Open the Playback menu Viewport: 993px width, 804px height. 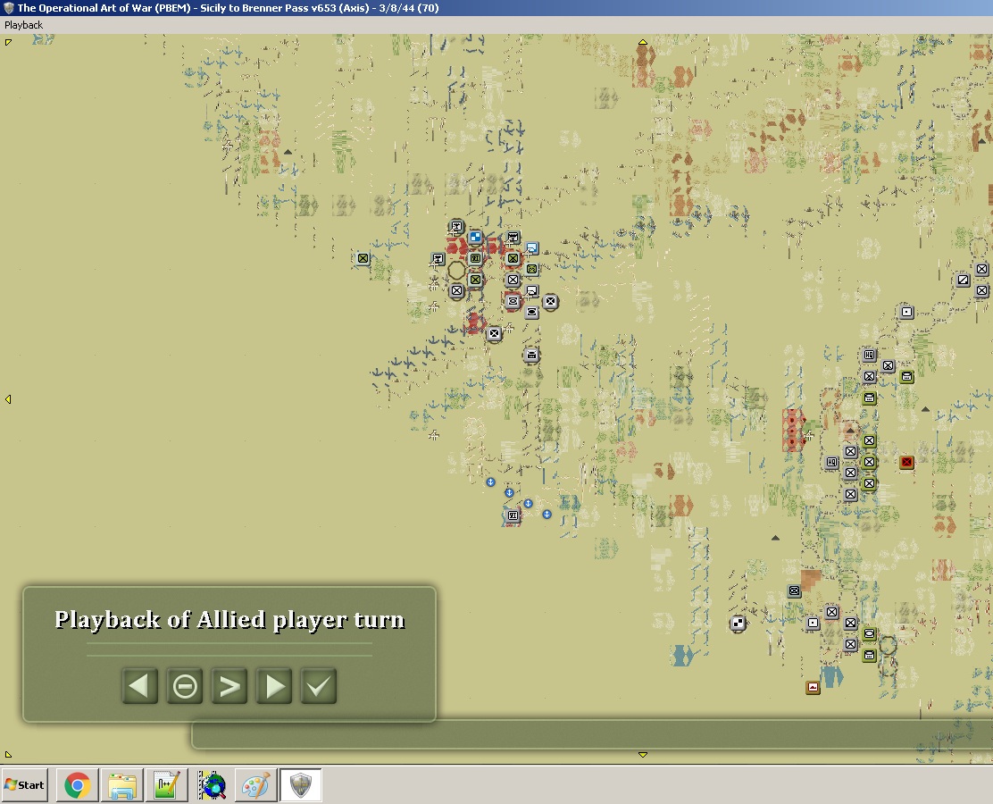coord(23,25)
